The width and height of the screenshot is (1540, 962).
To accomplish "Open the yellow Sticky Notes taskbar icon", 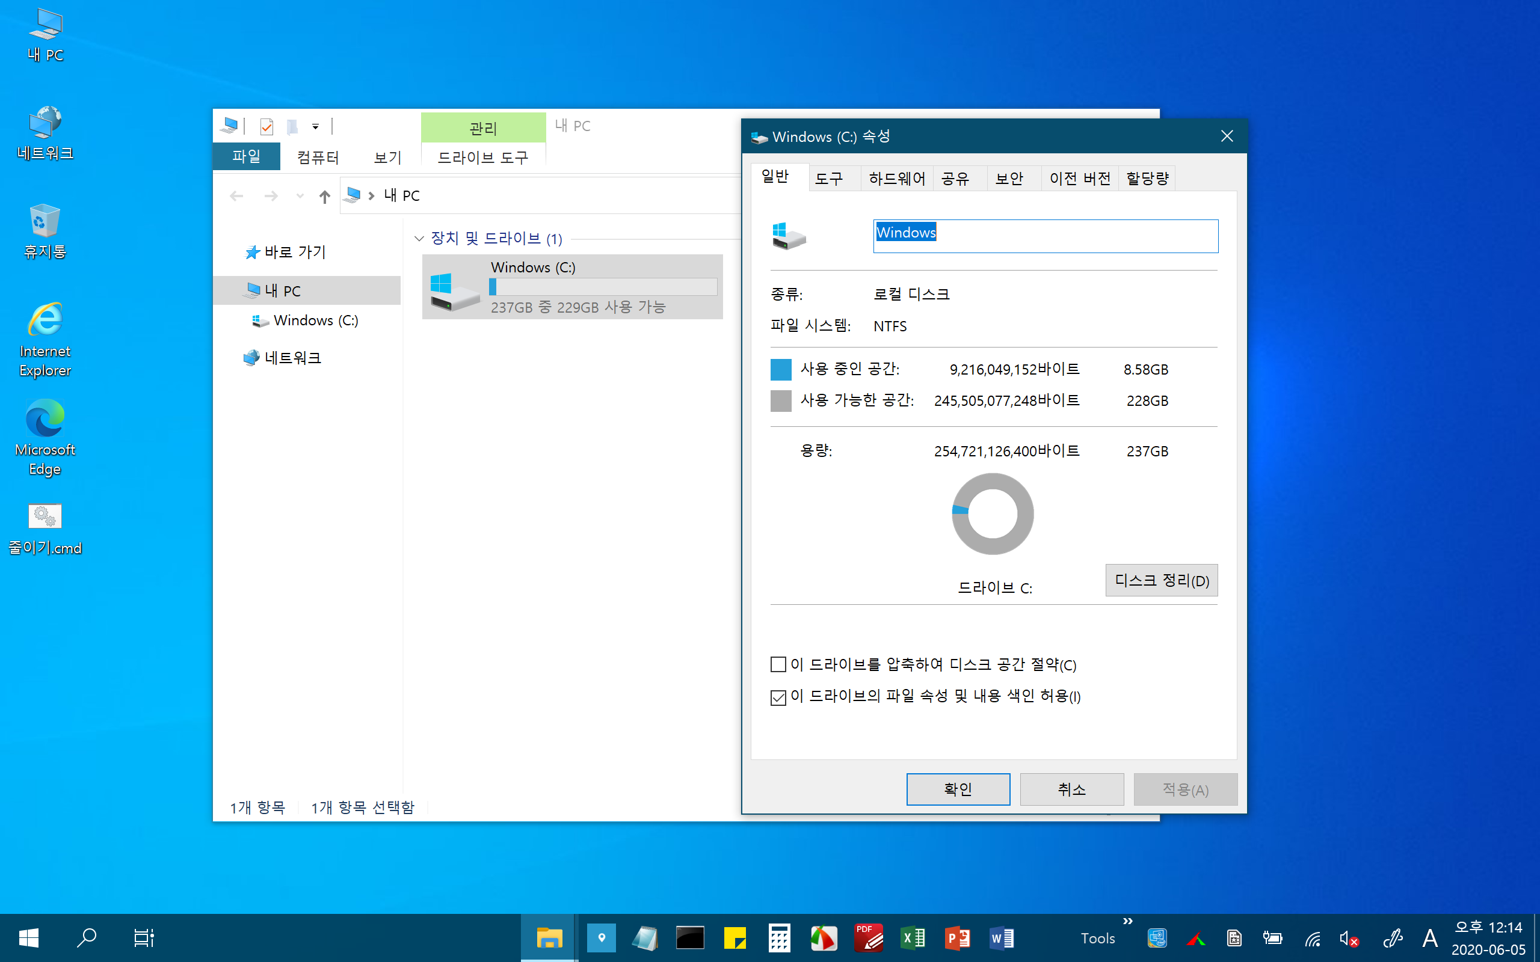I will [x=735, y=938].
